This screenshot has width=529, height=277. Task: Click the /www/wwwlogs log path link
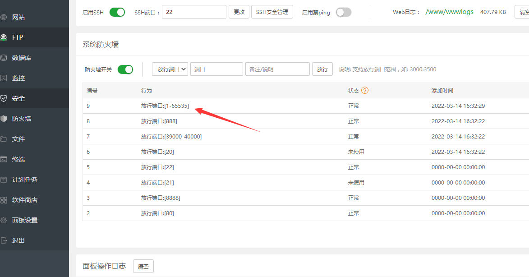click(449, 12)
